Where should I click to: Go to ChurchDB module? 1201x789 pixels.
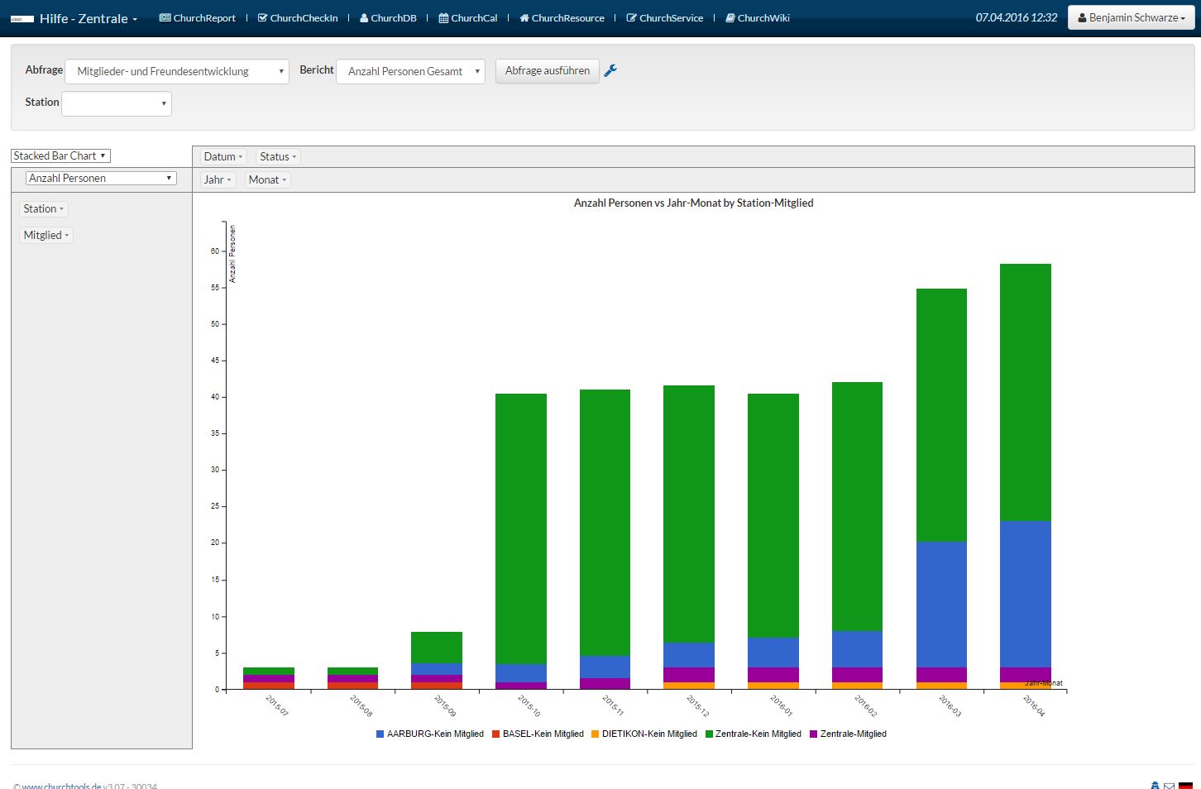pyautogui.click(x=388, y=18)
